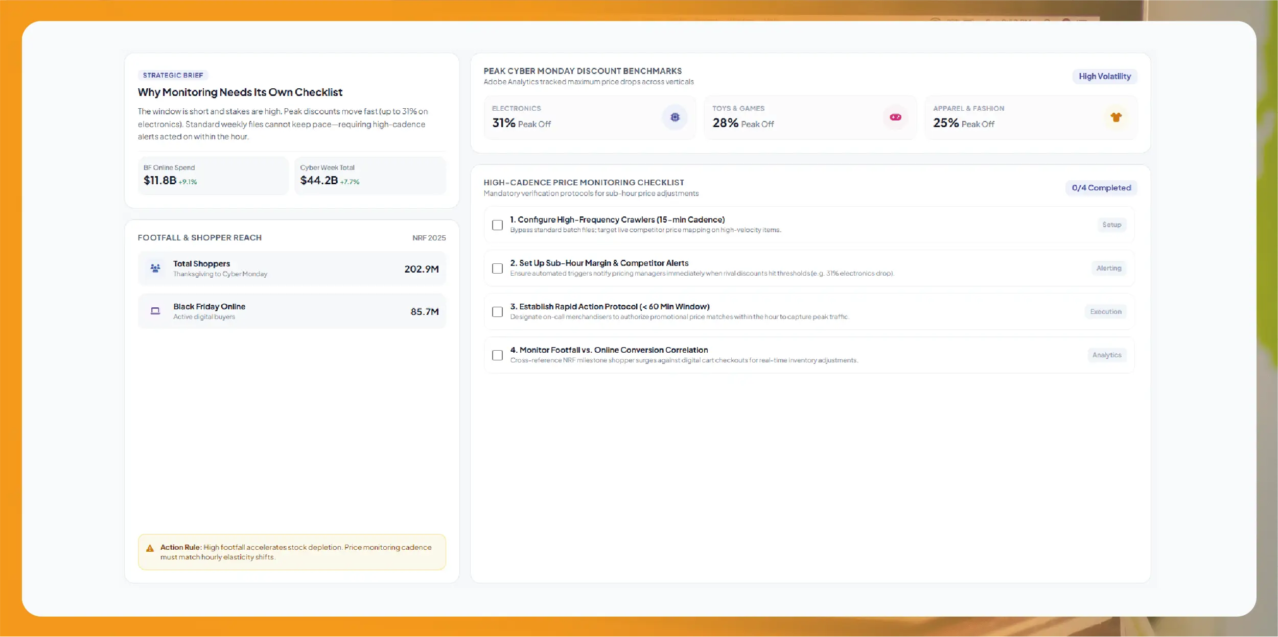Click the Alerting tag
Screen dimensions: 1278x637
pos(1108,268)
